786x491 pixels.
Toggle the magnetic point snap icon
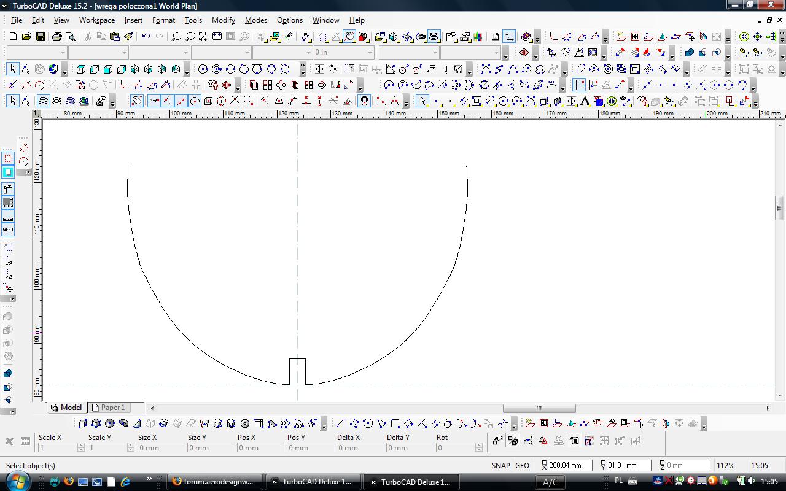(x=364, y=101)
